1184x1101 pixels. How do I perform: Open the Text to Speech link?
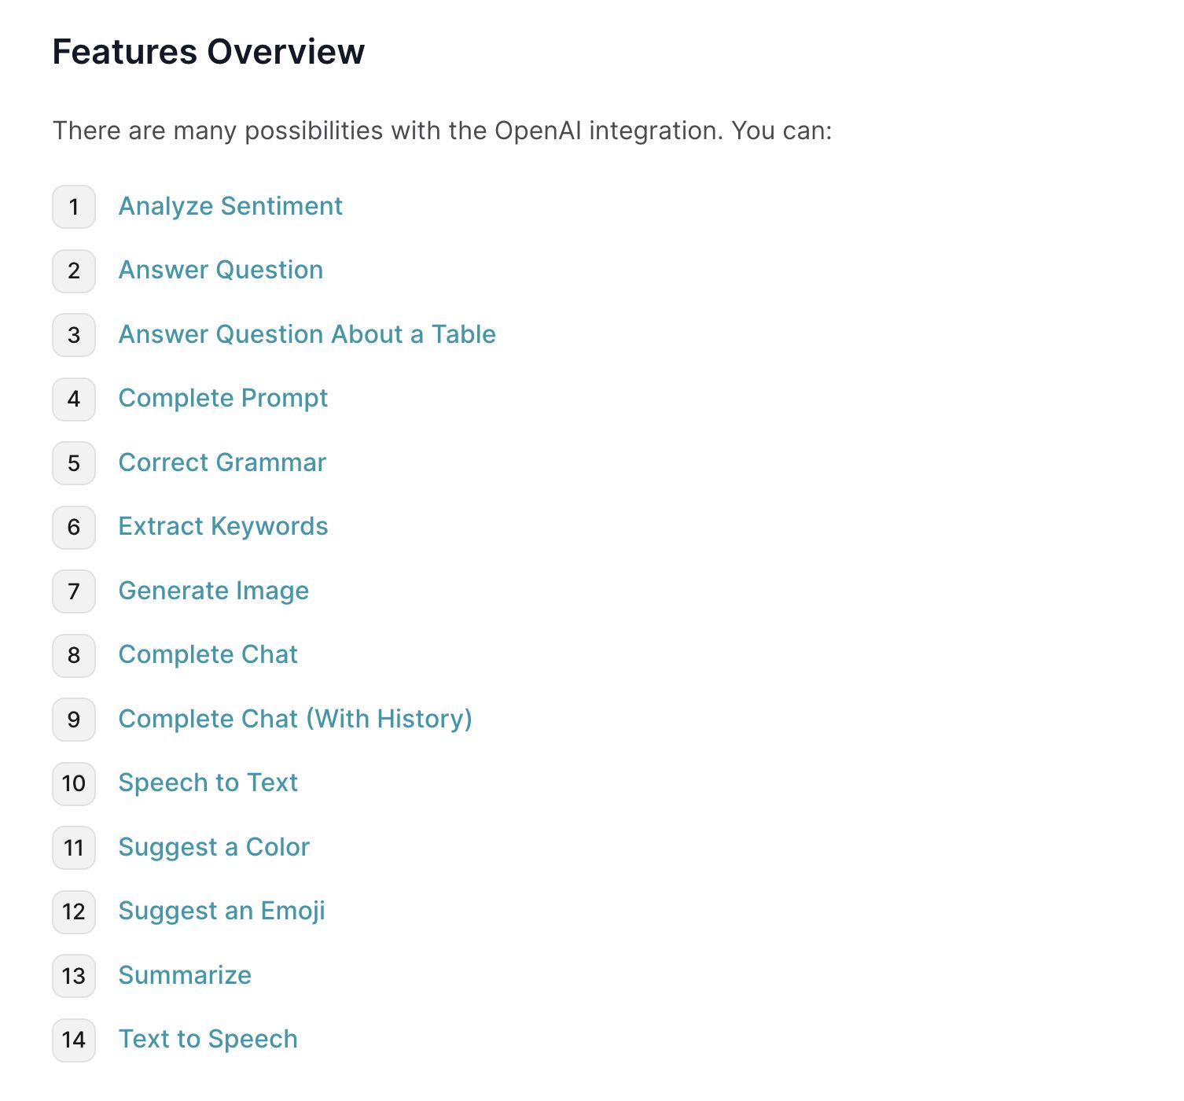tap(208, 1039)
